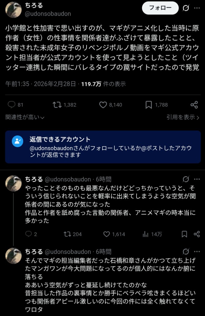Repost the main post with 1,382 reposts
Image resolution: width=205 pixels, height=316 pixels.
57,105
